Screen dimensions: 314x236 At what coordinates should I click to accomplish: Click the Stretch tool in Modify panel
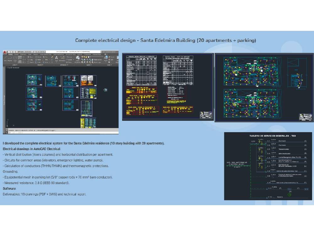(x=30, y=62)
